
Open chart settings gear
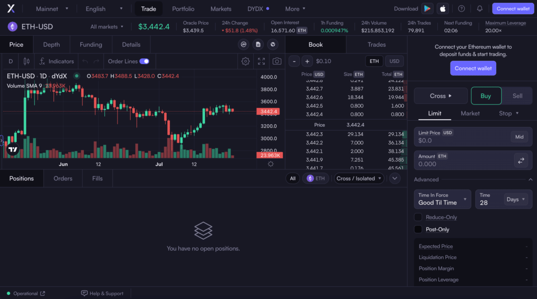click(x=245, y=61)
